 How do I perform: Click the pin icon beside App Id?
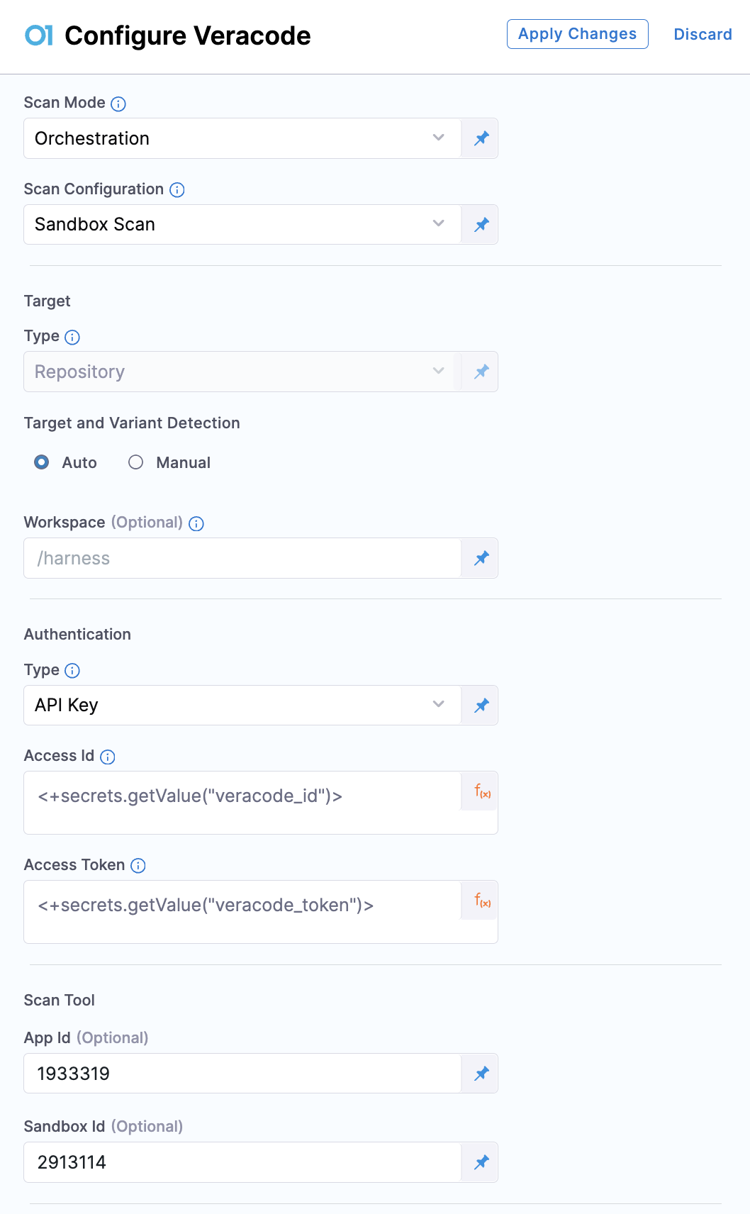pos(481,1074)
